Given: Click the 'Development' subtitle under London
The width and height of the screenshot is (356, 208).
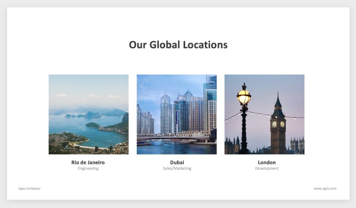Looking at the screenshot, I should click(x=267, y=168).
